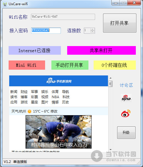Open the 讨论区 discussion link
The width and height of the screenshot is (143, 167).
(x=126, y=85)
